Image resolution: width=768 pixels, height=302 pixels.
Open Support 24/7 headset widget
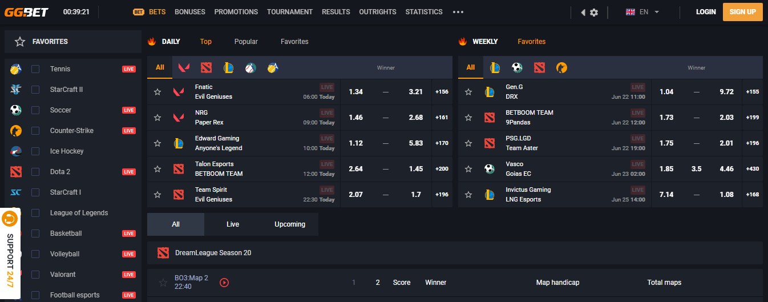pos(10,254)
